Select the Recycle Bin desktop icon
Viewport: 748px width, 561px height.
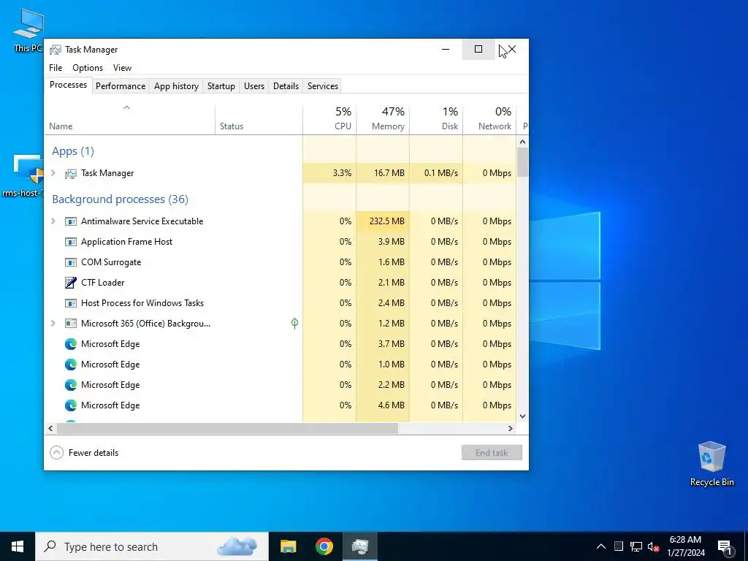tap(711, 464)
